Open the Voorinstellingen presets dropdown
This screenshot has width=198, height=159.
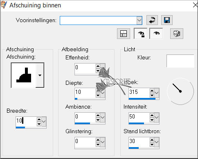139,20
